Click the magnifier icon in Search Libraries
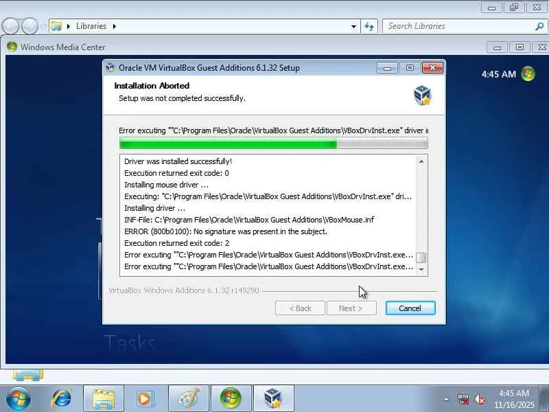The width and height of the screenshot is (549, 412). pos(539,26)
